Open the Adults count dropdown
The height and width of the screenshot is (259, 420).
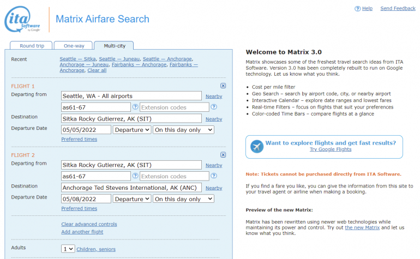tap(68, 249)
